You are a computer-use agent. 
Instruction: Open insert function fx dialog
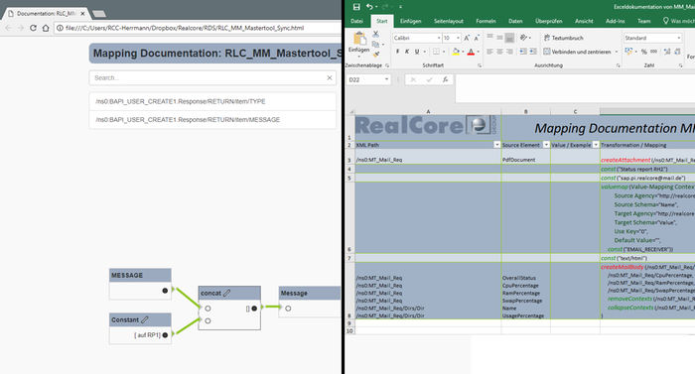coord(445,79)
